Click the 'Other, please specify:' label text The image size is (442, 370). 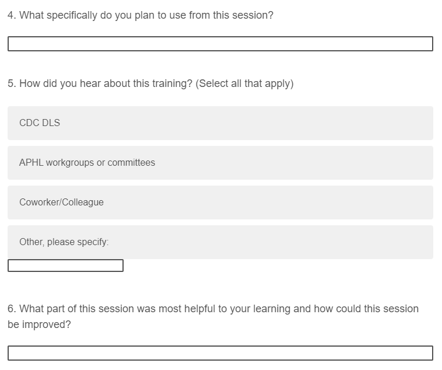coord(64,242)
